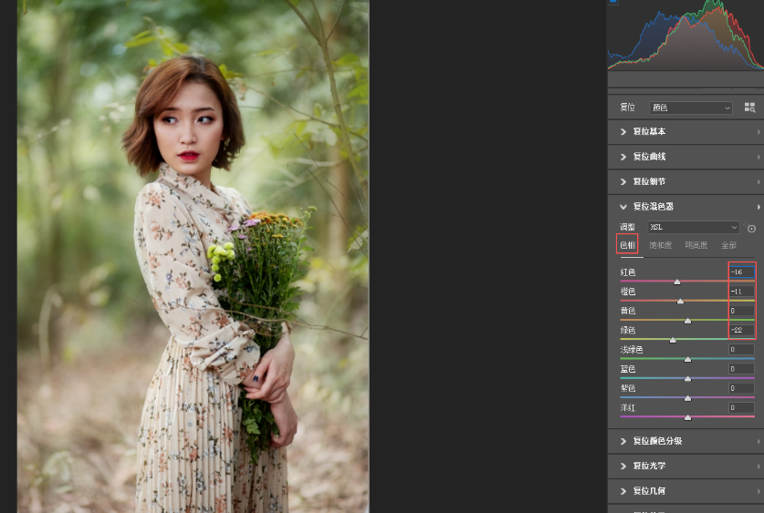The height and width of the screenshot is (513, 764).
Task: Switch to the 色相 tab
Action: 628,245
